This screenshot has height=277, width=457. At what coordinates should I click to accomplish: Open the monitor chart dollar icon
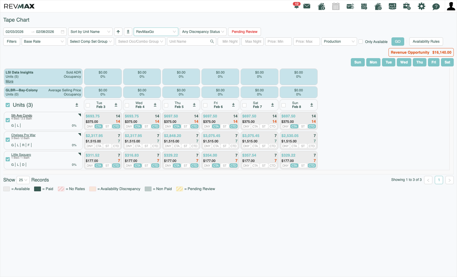click(392, 6)
